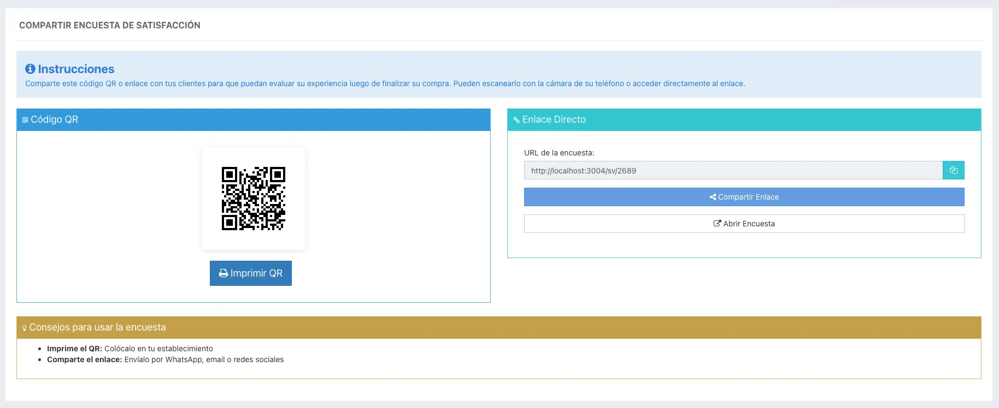Viewport: 999px width, 408px height.
Task: Share the survey link via Compartir Enlace
Action: pos(744,197)
